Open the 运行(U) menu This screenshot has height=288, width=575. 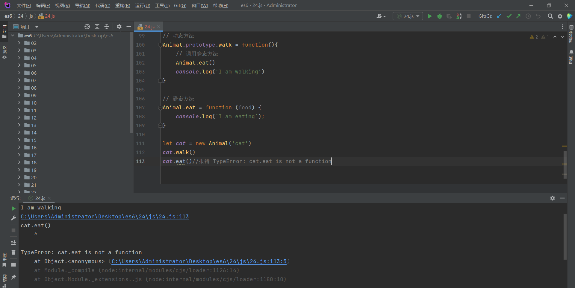[x=143, y=5]
